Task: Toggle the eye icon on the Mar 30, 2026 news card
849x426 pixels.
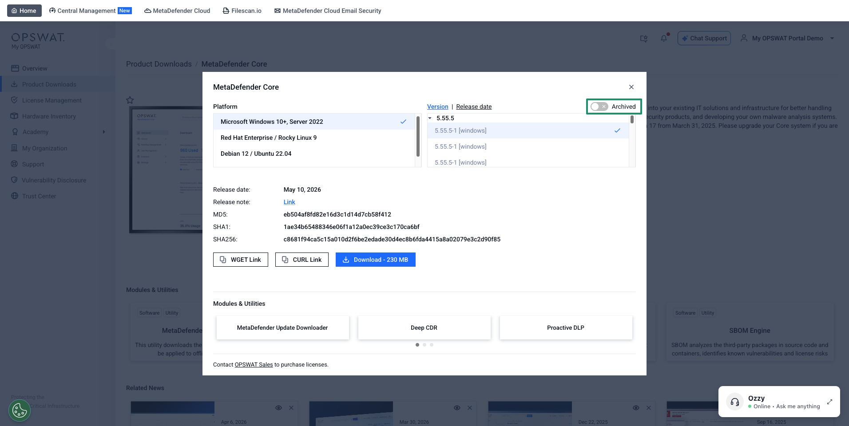Action: [x=457, y=408]
